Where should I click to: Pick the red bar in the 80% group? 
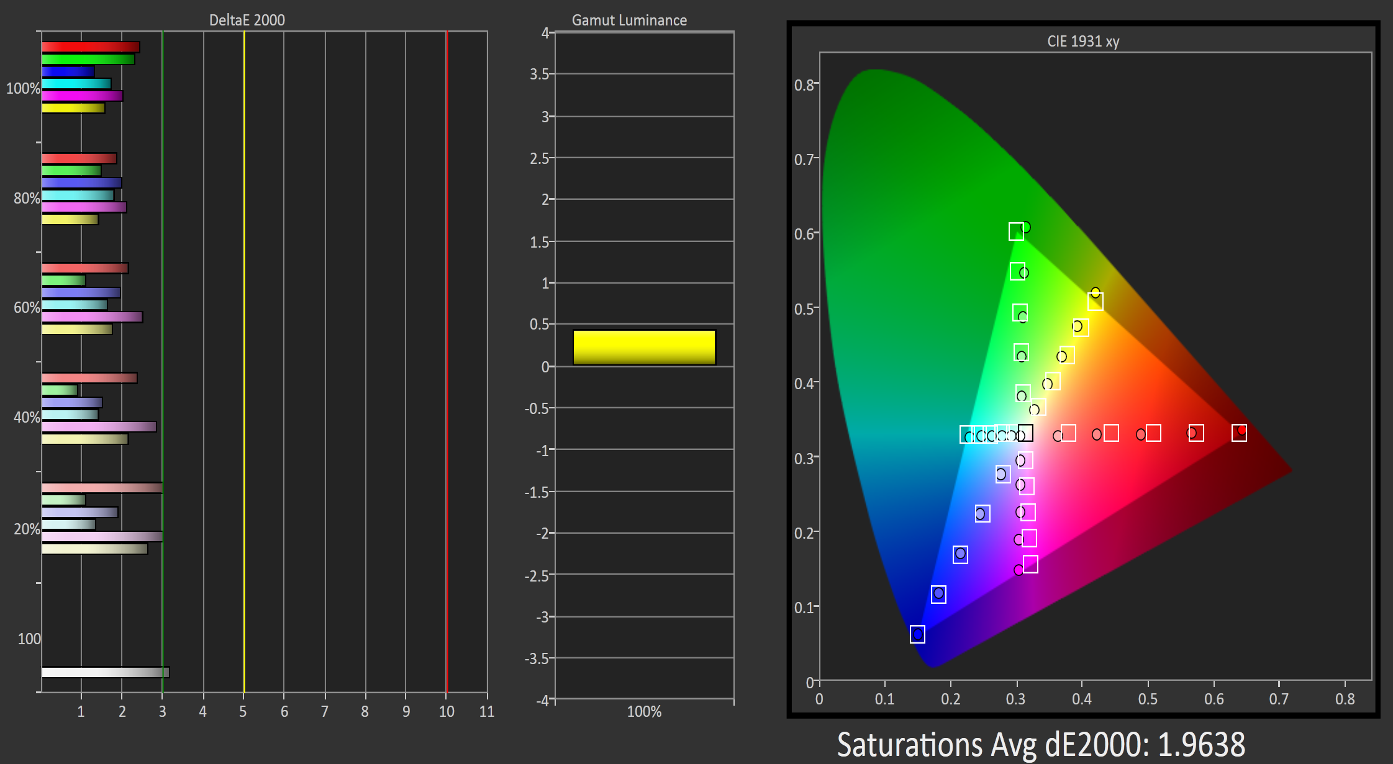(79, 158)
